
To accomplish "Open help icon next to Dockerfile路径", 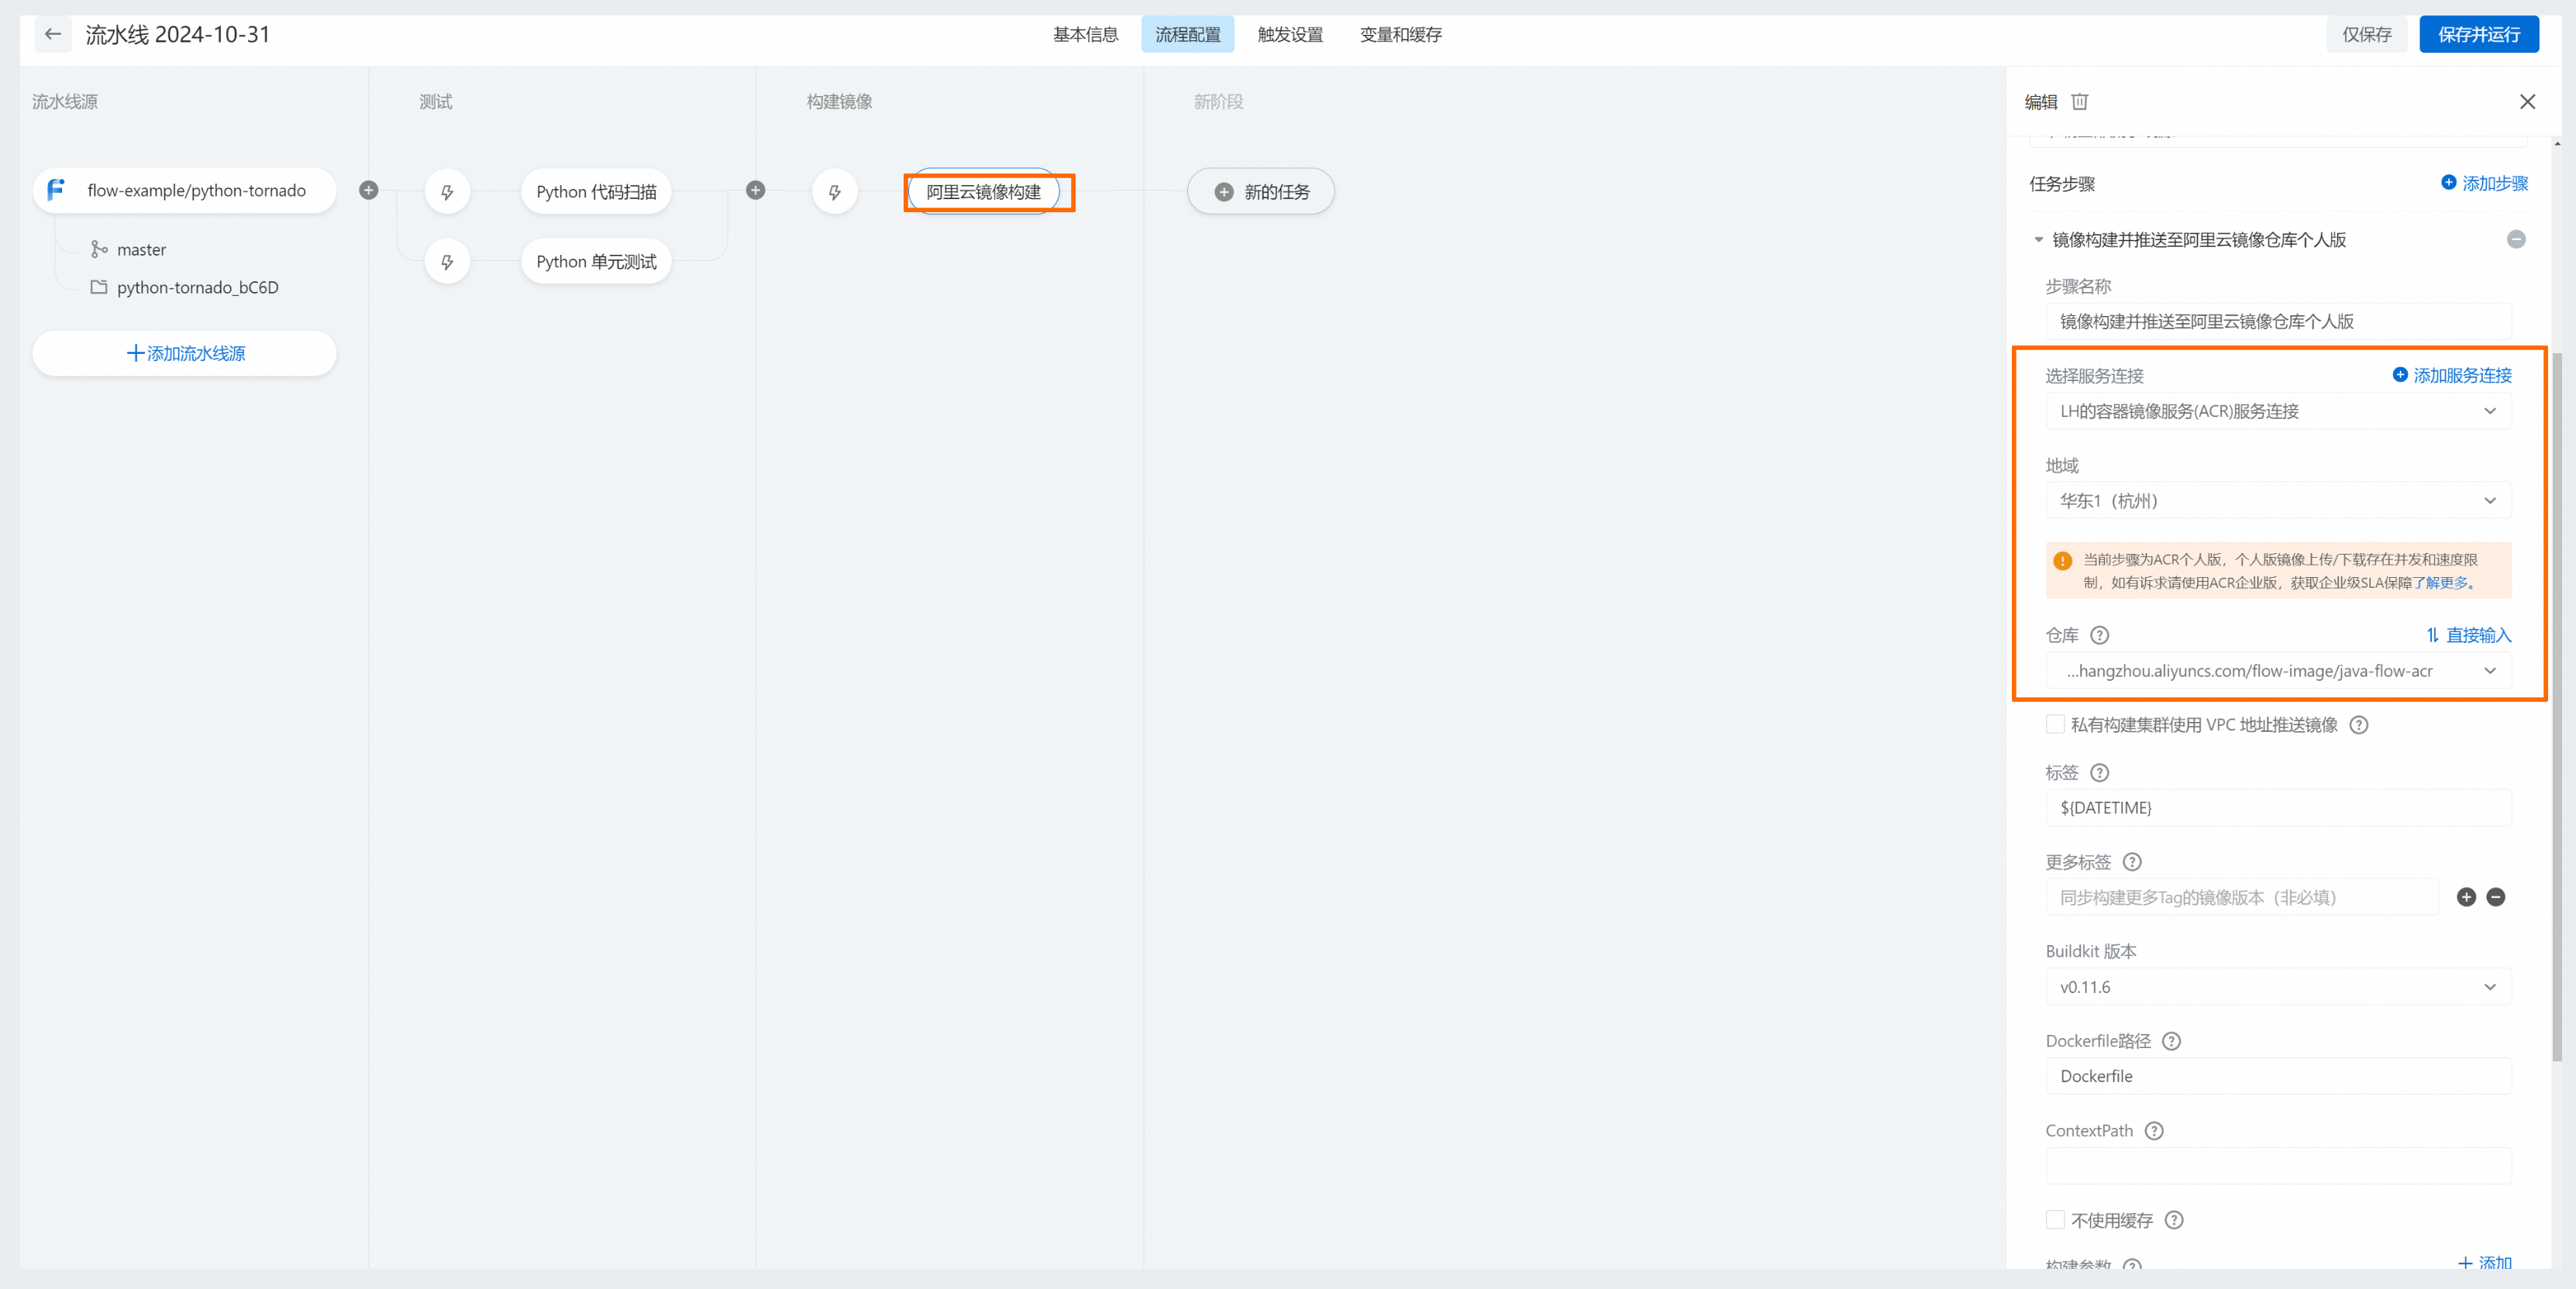I will [2171, 1040].
